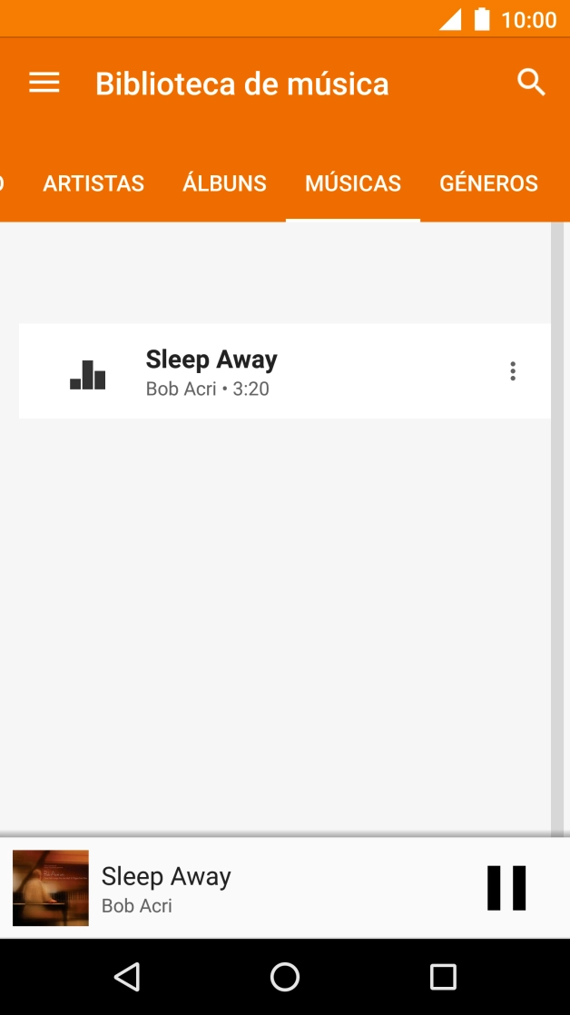This screenshot has height=1015, width=570.
Task: Select the Músicas tab
Action: [x=353, y=183]
